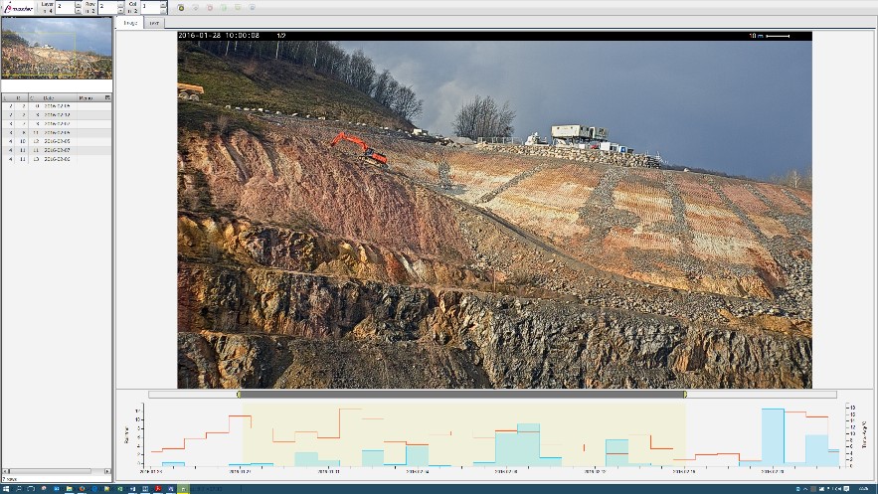The height and width of the screenshot is (494, 878).
Task: Switch to the second tab beside Image
Action: coord(153,22)
